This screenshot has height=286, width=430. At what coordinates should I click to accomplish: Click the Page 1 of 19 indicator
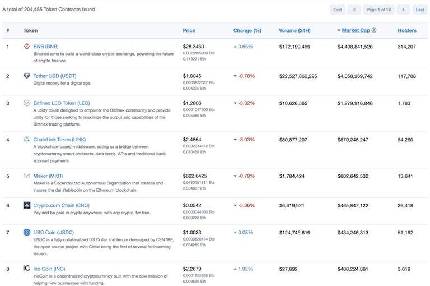(x=378, y=10)
